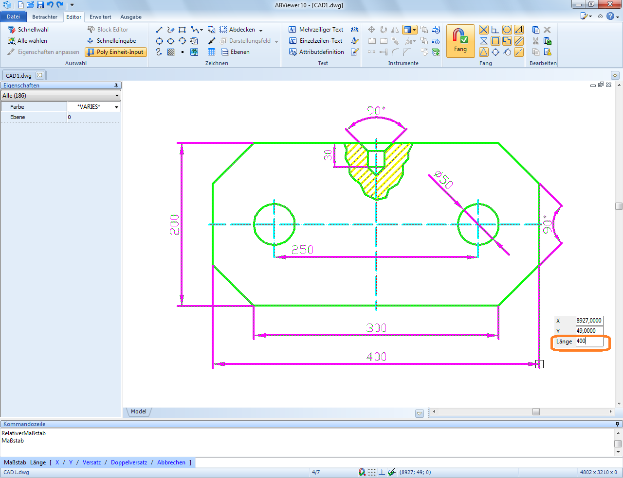Expand the Farbe *VARIES* color dropdown

pos(116,107)
